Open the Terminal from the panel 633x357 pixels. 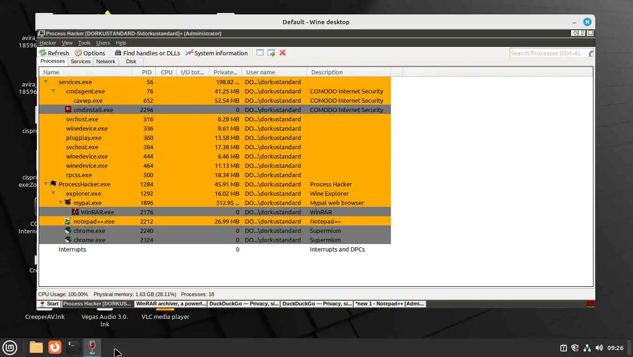(x=74, y=347)
